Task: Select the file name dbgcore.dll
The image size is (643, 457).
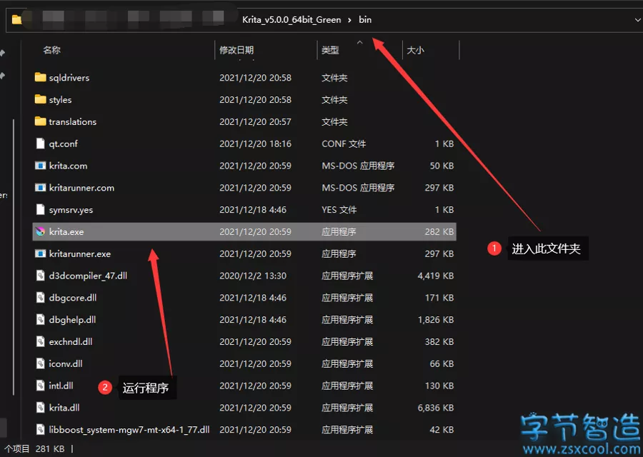Action: [x=73, y=298]
